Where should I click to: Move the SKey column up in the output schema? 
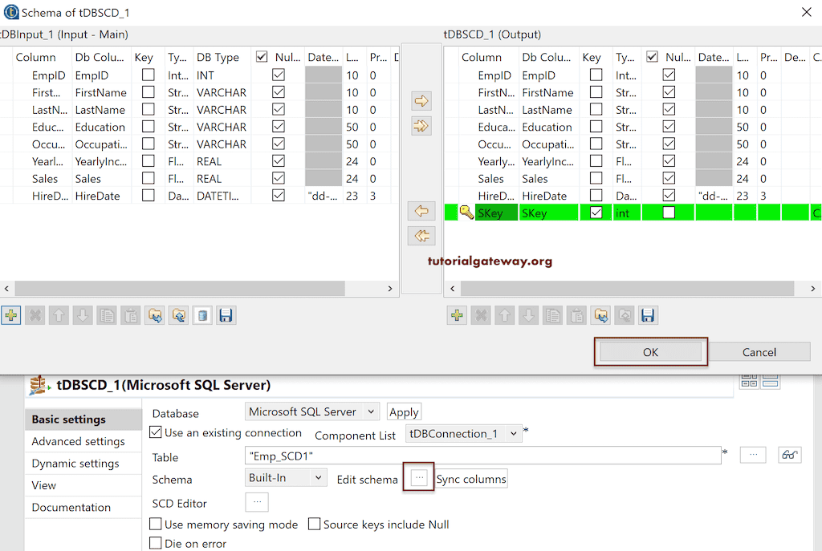[x=505, y=316]
